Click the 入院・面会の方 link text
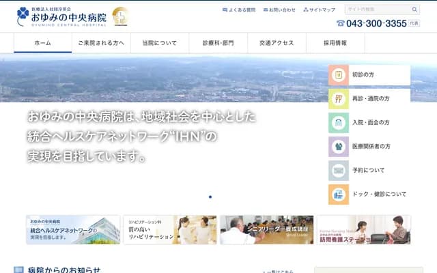Image resolution: width=437 pixels, height=273 pixels. pyautogui.click(x=371, y=123)
